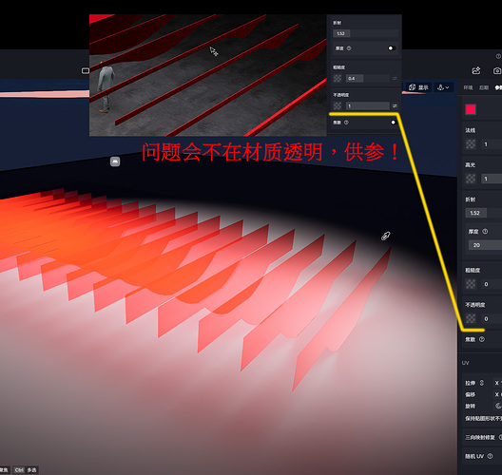Viewport: 502px width, 475px height.
Task: Click the rectangle view icon left of the inset
Action: 86,70
